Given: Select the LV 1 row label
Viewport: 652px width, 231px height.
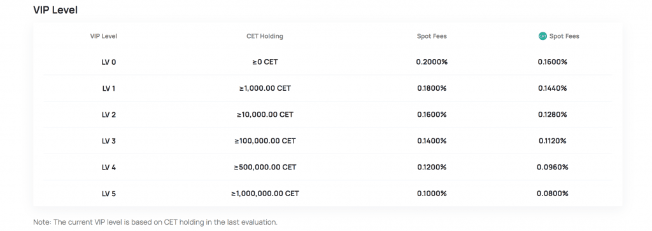Looking at the screenshot, I should pyautogui.click(x=108, y=88).
